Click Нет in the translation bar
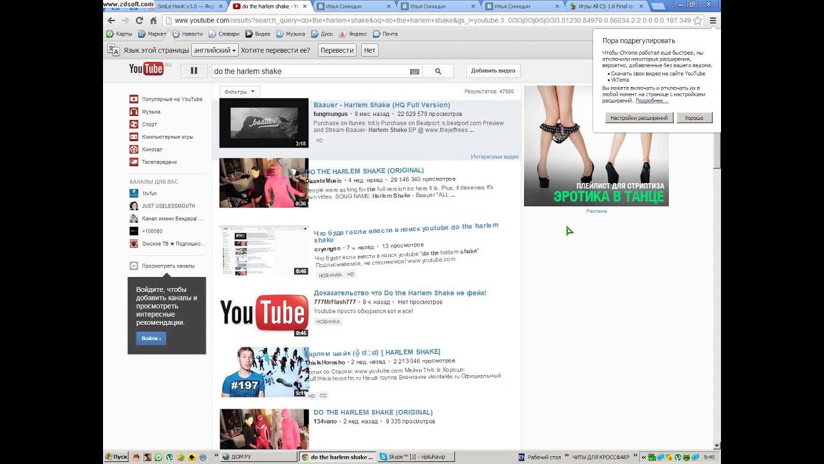Image resolution: width=824 pixels, height=464 pixels. click(x=370, y=50)
